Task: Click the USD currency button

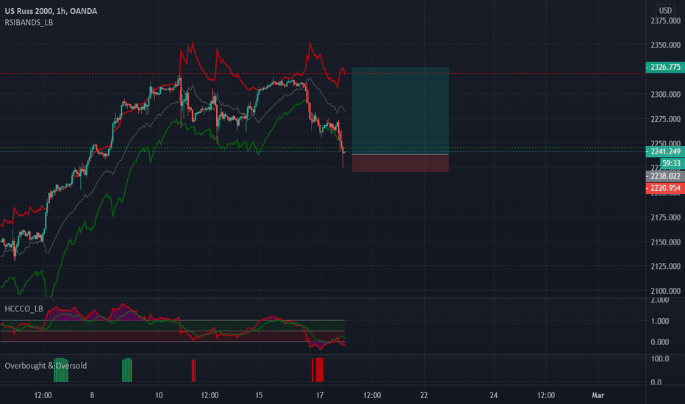Action: click(665, 10)
